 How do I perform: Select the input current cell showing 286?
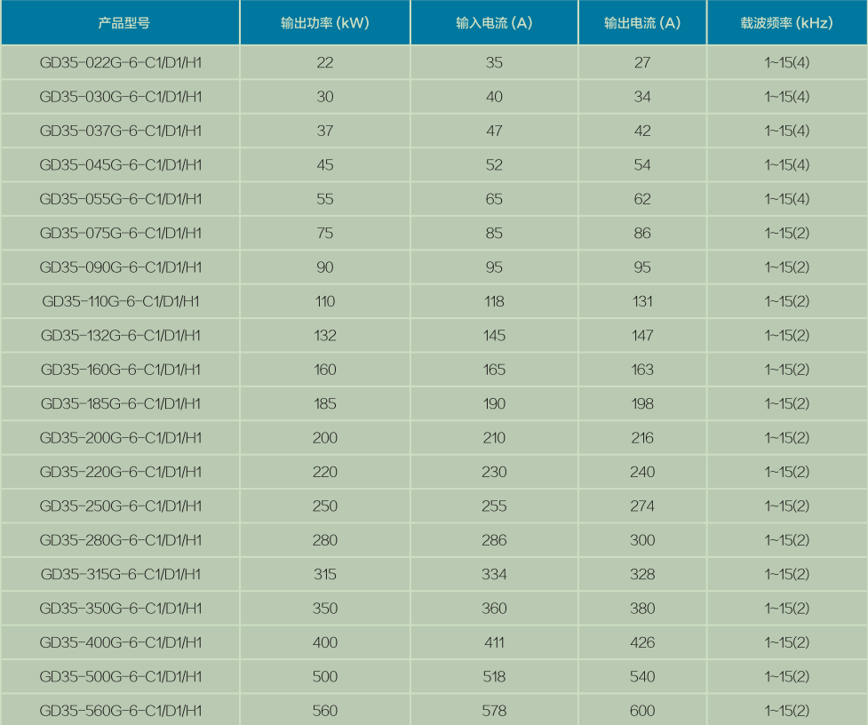tap(494, 540)
